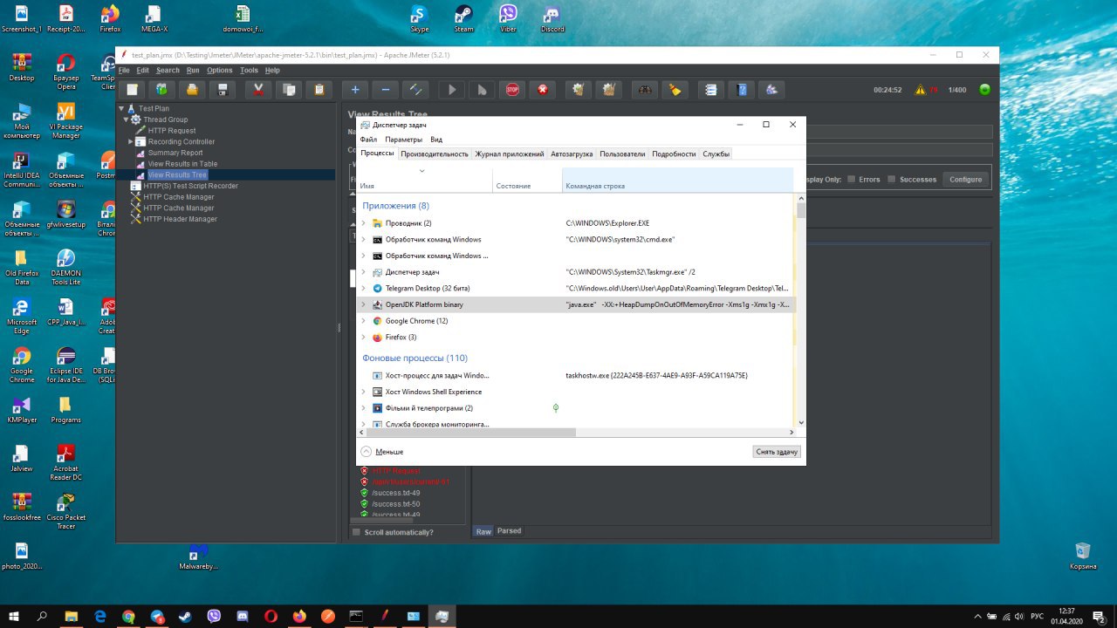Expand OpenJDK Platform binary row
1117x628 pixels.
pyautogui.click(x=363, y=304)
